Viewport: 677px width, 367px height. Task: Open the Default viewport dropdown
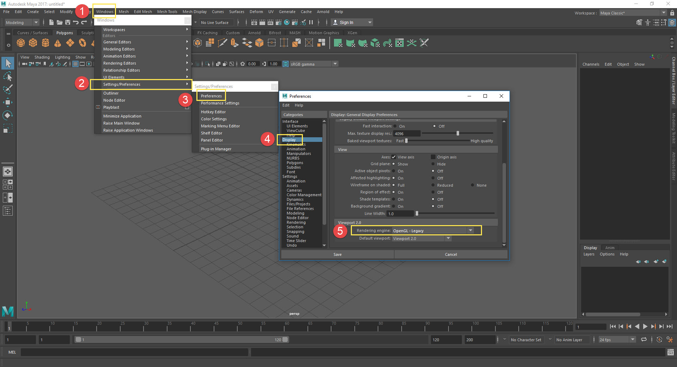pos(447,238)
